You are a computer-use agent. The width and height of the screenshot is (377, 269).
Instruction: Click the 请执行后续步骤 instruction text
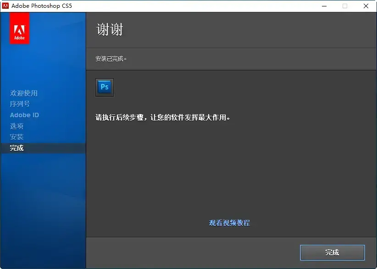pyautogui.click(x=162, y=117)
